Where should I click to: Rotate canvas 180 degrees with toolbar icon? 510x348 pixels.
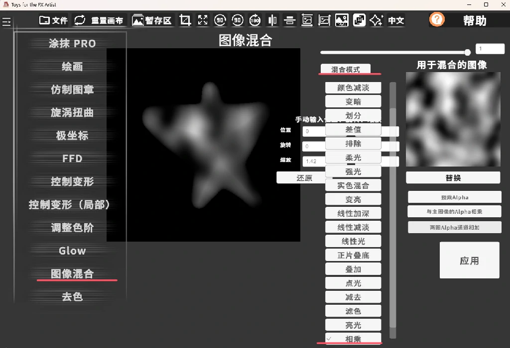click(x=255, y=20)
